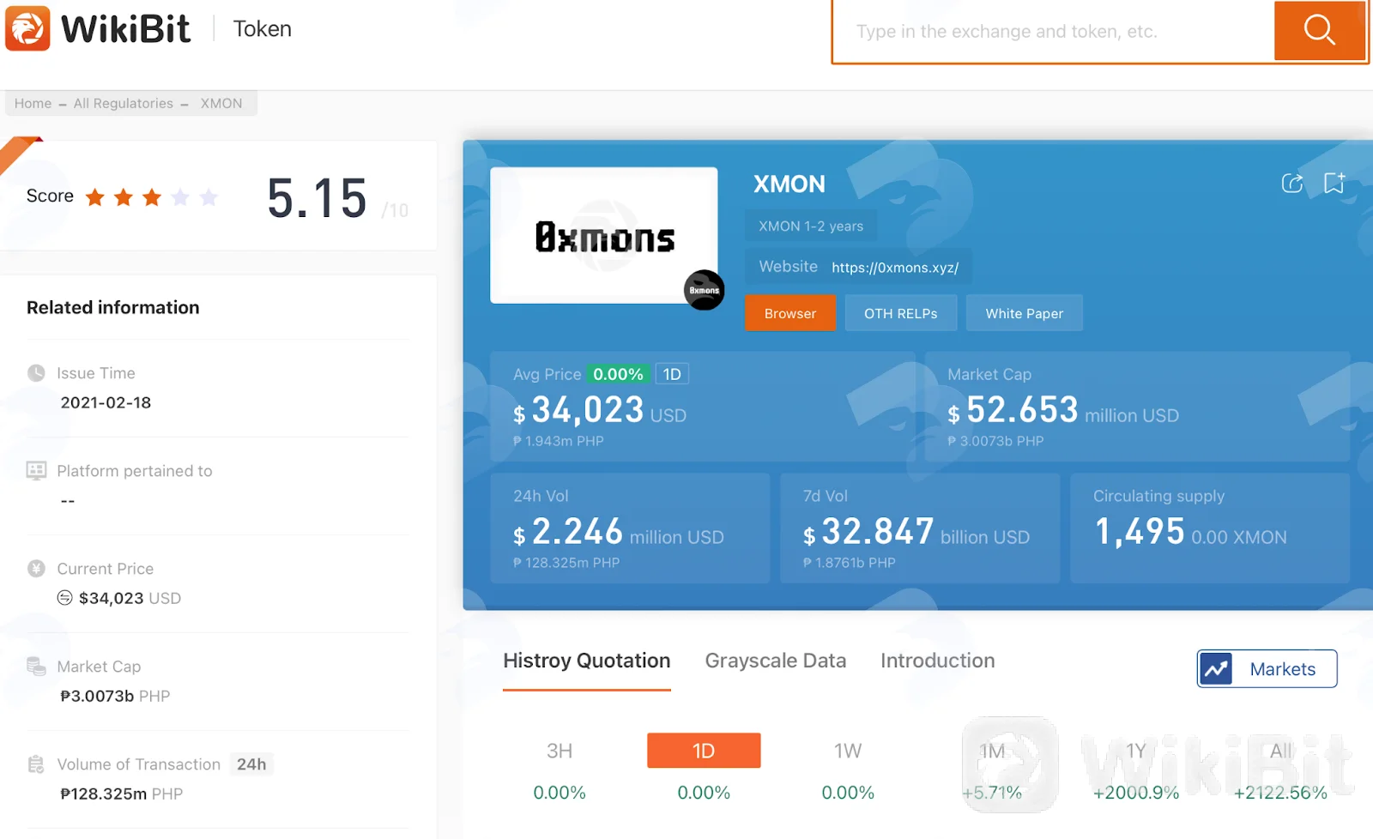Screen dimensions: 1373x839
Task: Click the +2122.56% All change
Action: pyautogui.click(x=1280, y=793)
